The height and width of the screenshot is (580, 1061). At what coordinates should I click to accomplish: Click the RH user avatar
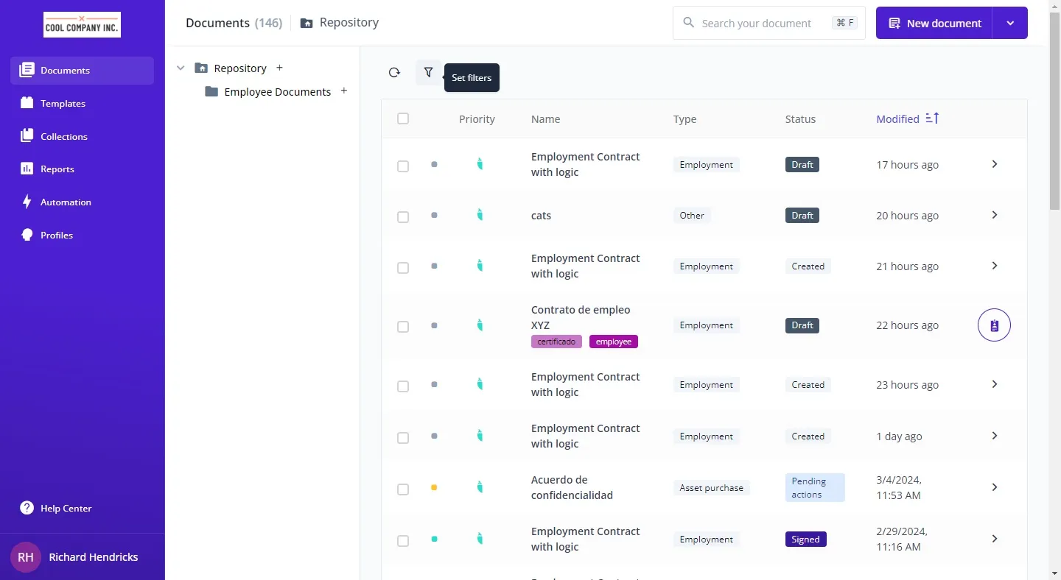pyautogui.click(x=26, y=557)
